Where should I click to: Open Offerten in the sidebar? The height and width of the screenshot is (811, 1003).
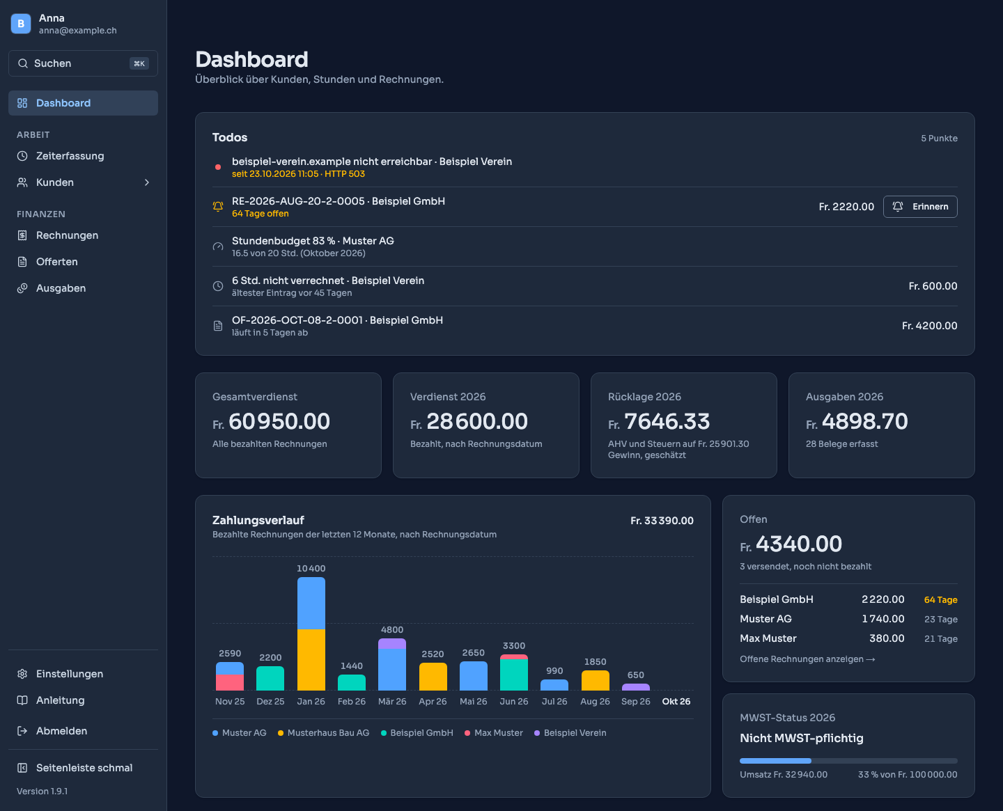point(83,262)
